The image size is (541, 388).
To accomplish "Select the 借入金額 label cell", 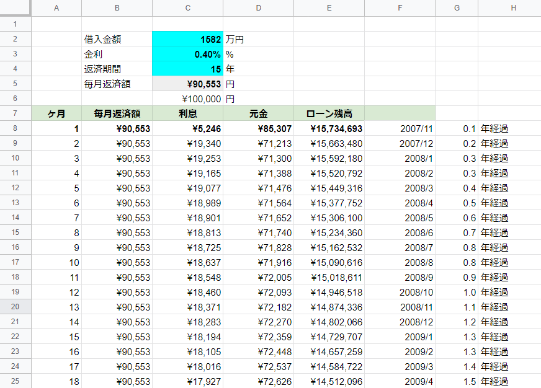I will pos(117,39).
